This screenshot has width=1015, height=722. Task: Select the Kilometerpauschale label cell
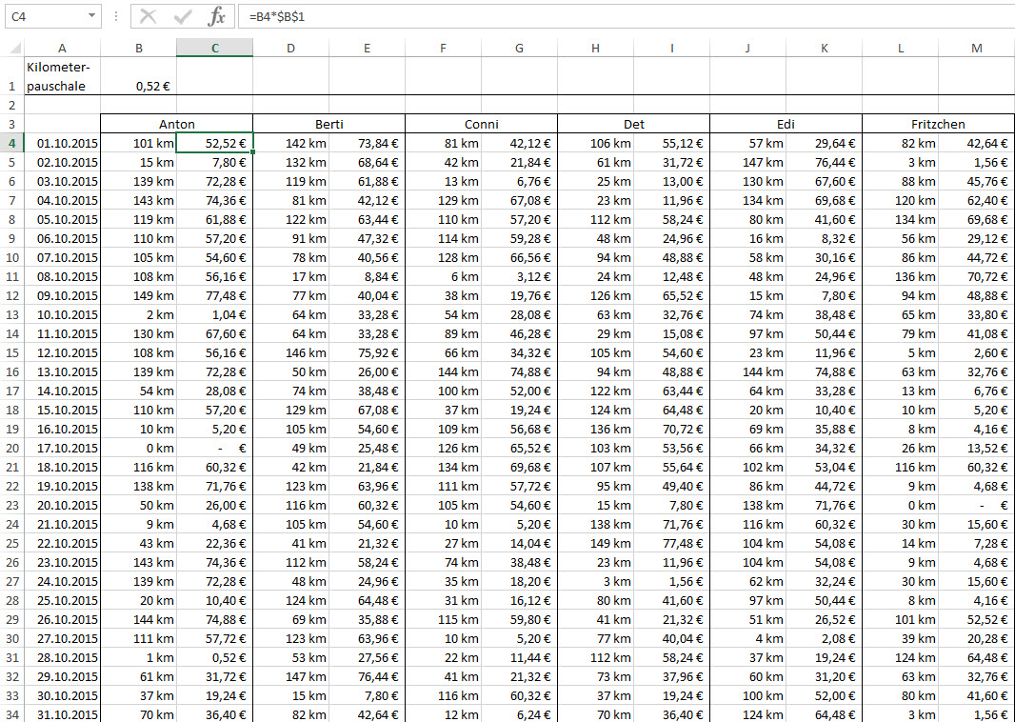[62, 76]
